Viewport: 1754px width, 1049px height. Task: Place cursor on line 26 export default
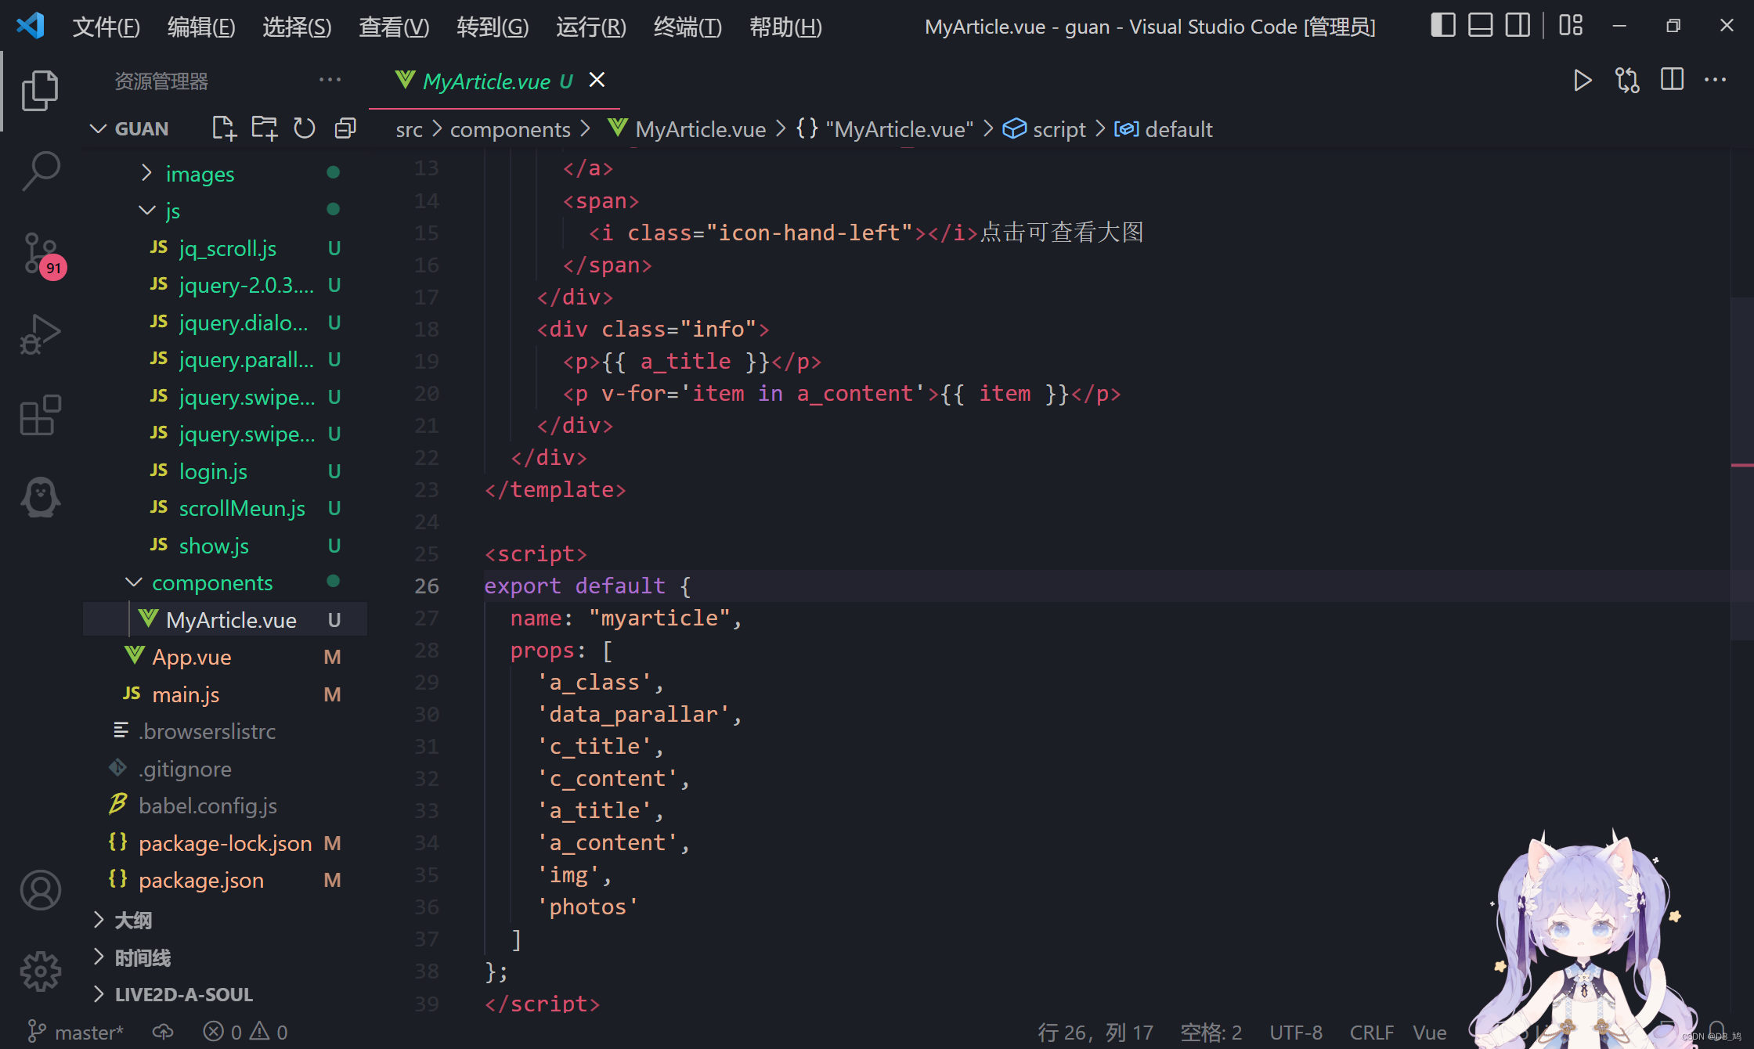(x=587, y=586)
